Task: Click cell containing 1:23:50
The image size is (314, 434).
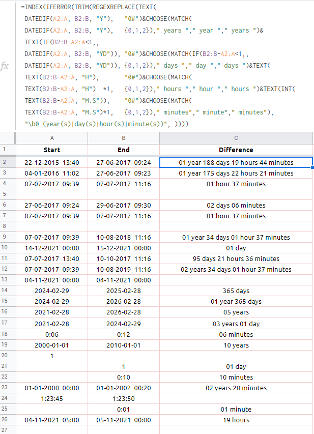Action: click(124, 398)
